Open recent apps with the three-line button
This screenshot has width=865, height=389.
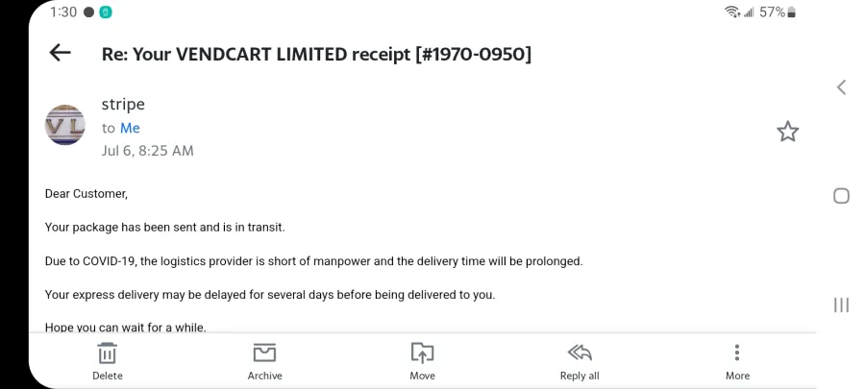click(x=841, y=304)
